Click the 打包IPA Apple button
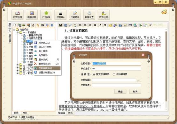This screenshot has width=177, height=124. coord(60,15)
